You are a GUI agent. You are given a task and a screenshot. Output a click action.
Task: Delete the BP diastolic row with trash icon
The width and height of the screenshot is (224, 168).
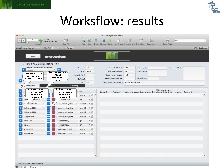coord(92,133)
